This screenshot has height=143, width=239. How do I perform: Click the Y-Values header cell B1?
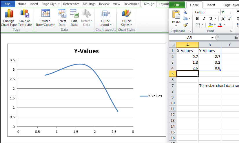pos(210,51)
